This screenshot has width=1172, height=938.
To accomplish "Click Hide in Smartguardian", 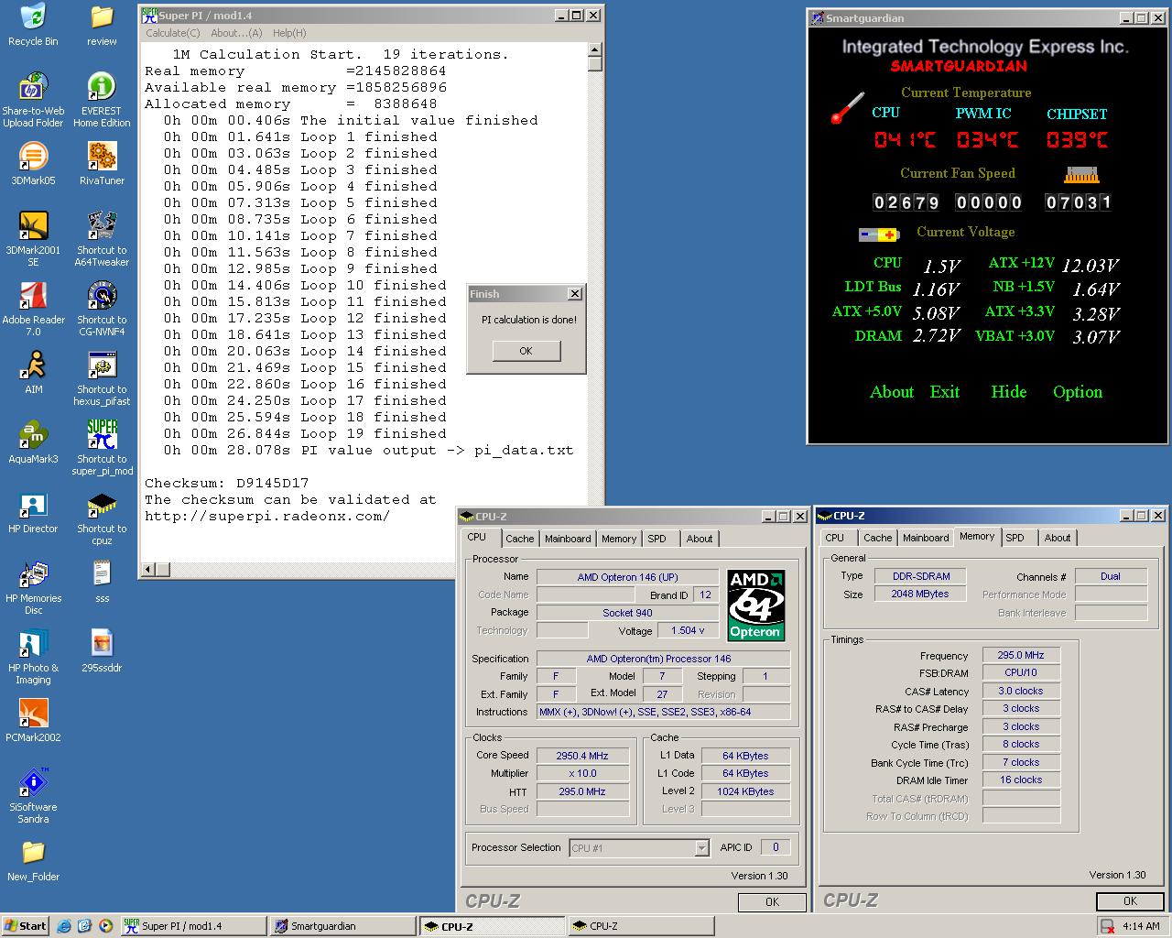I will 1008,392.
